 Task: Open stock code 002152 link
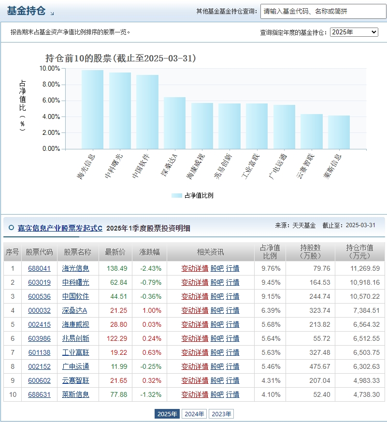click(39, 366)
